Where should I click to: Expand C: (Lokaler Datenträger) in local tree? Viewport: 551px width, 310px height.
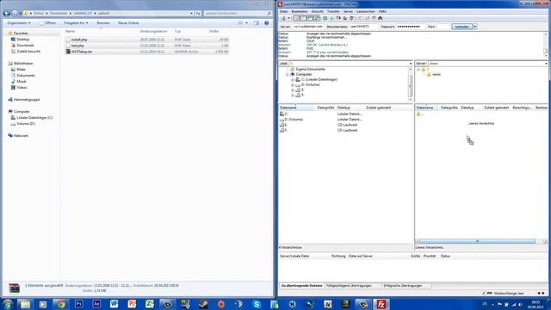pos(293,80)
